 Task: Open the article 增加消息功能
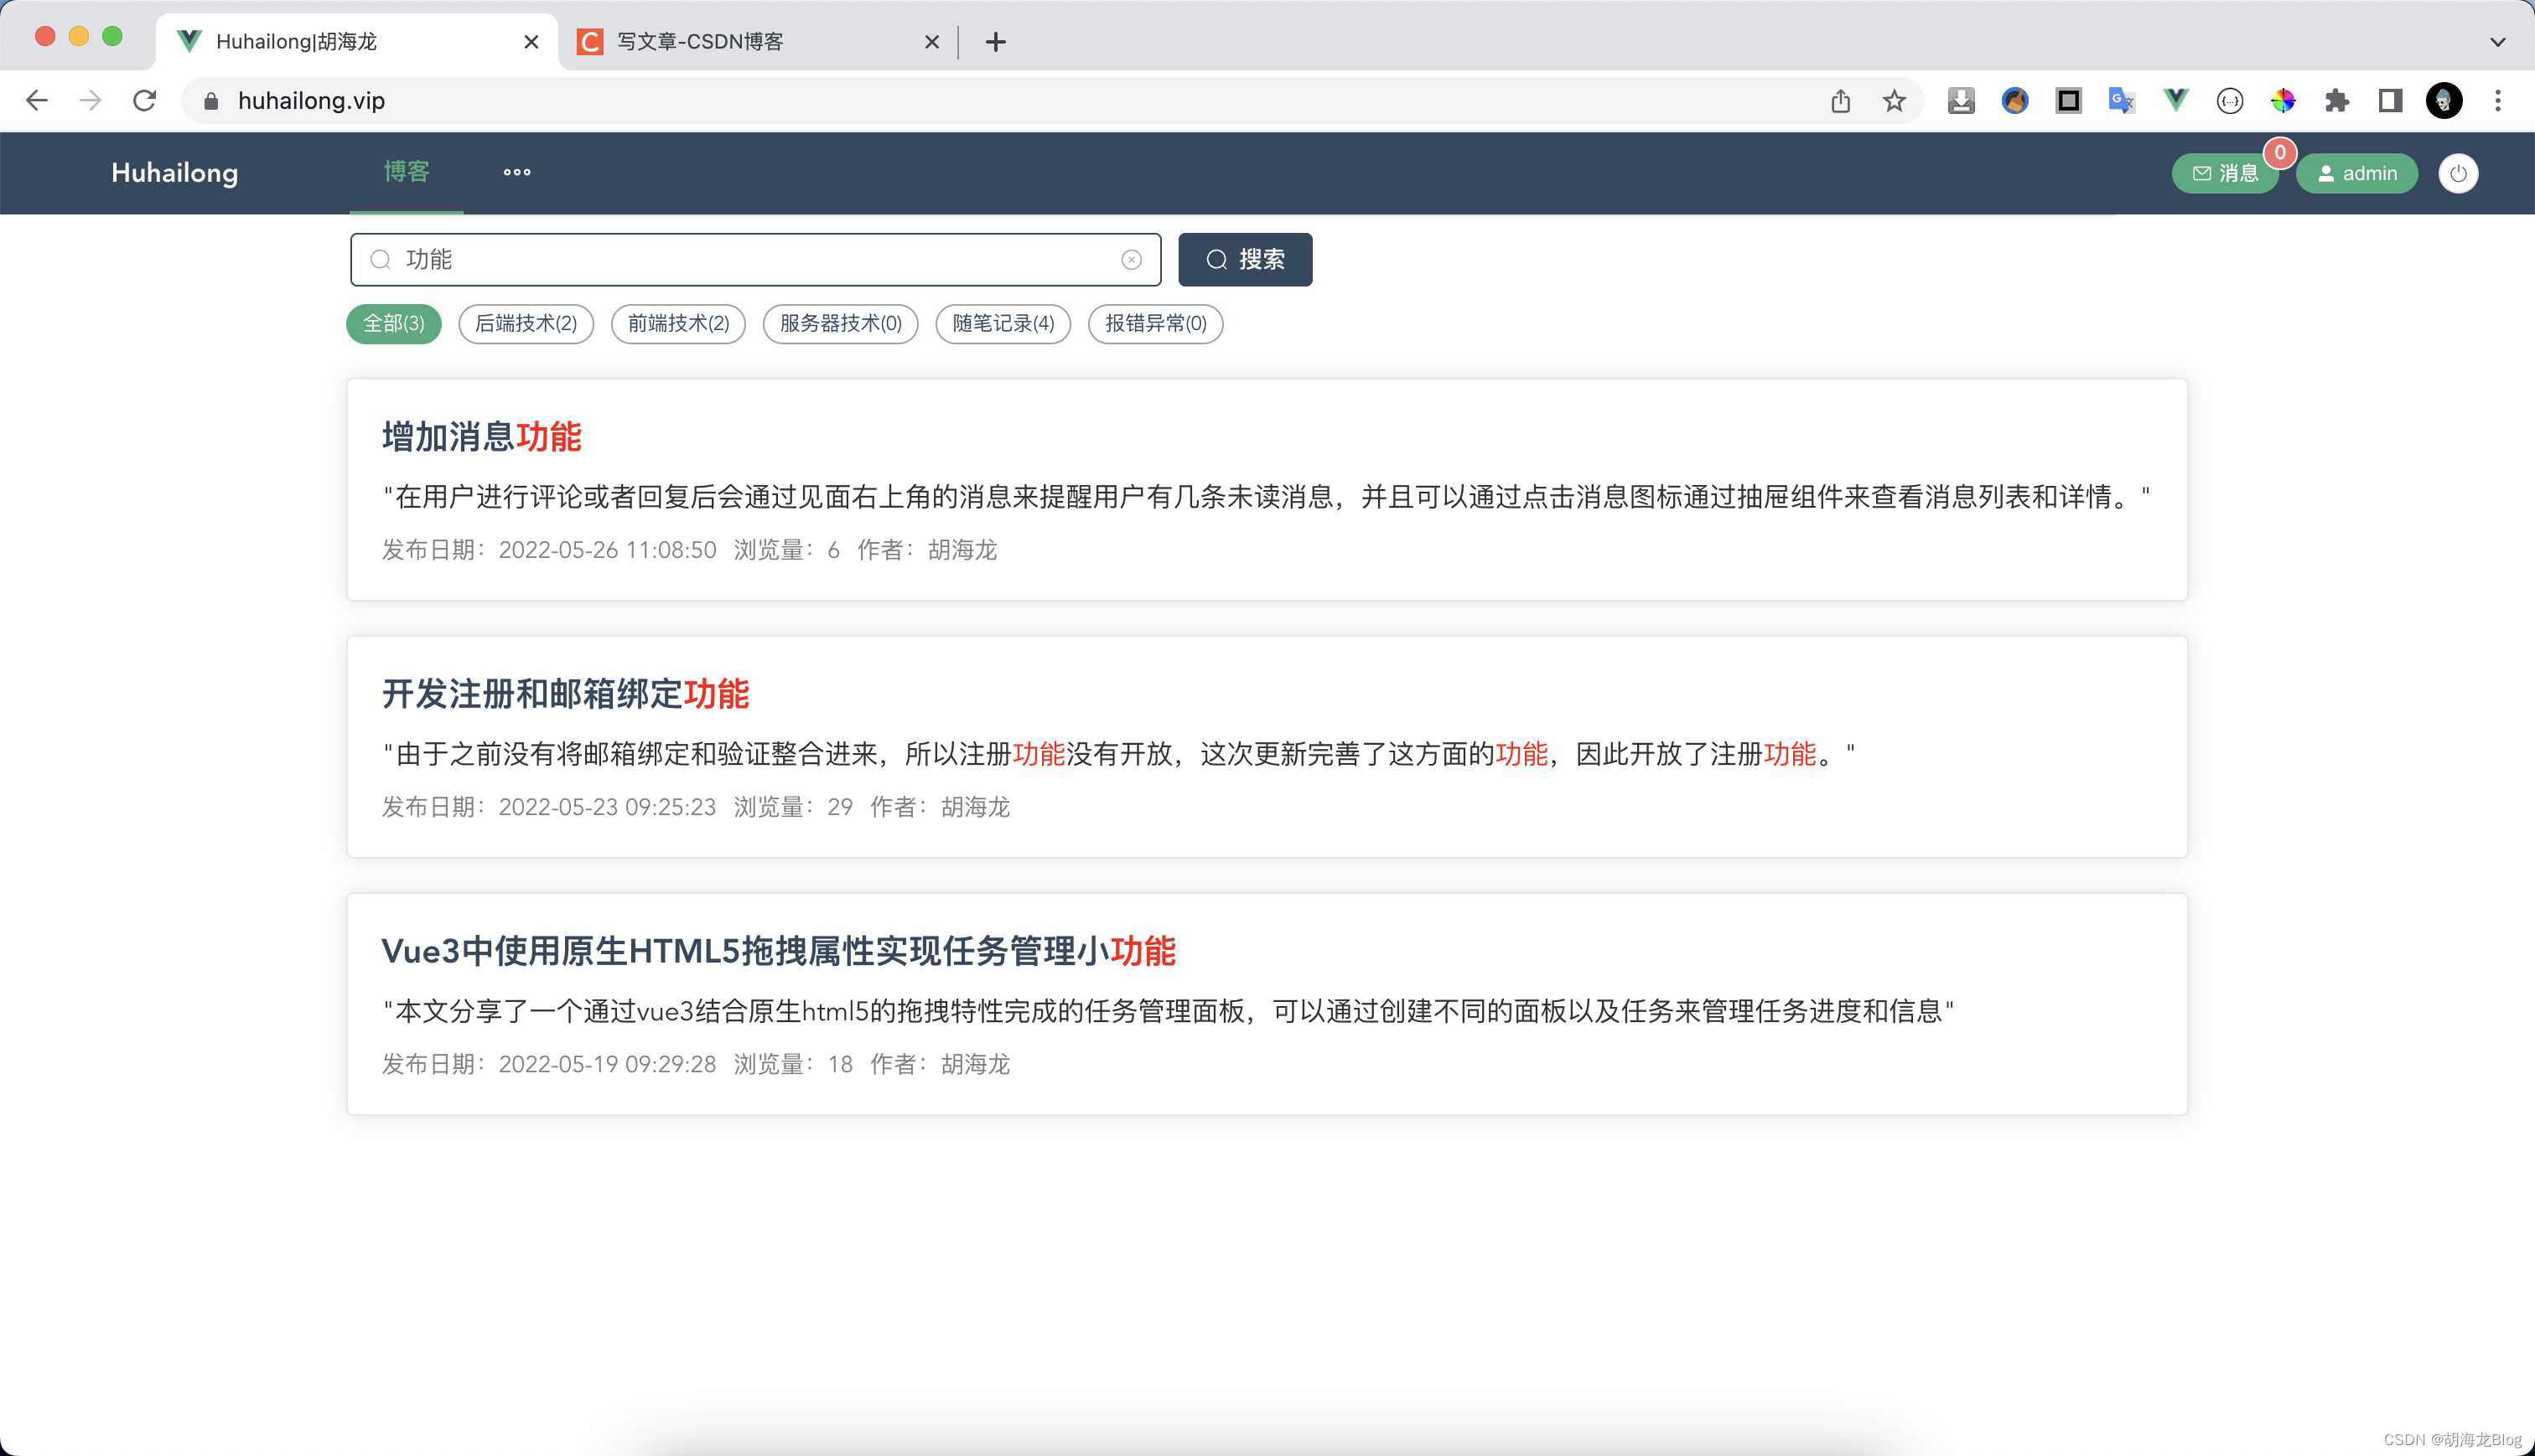click(x=481, y=437)
